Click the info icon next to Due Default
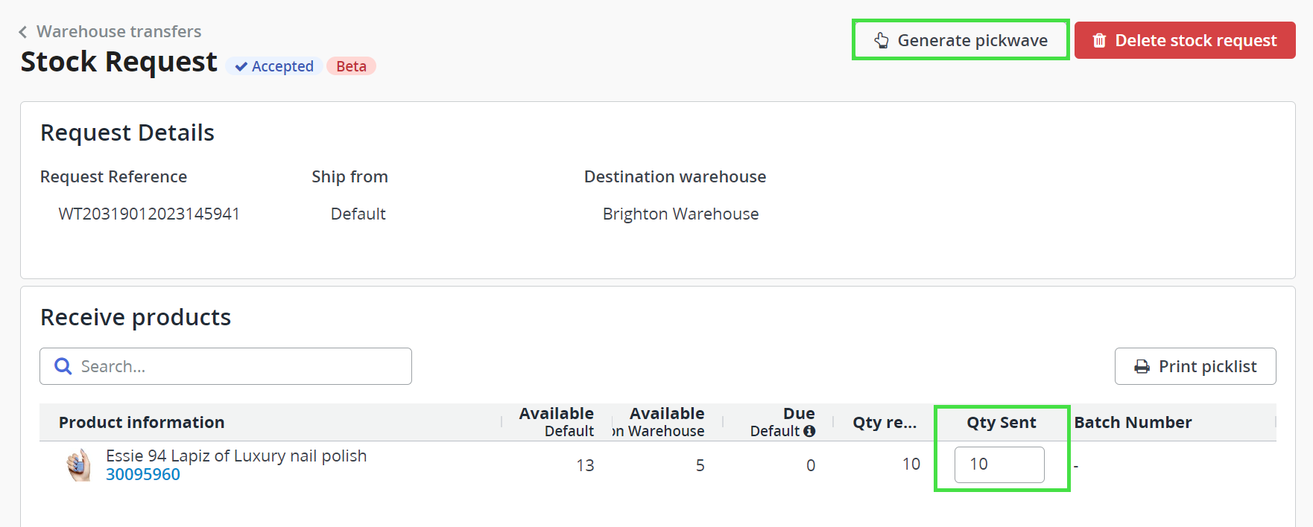The height and width of the screenshot is (527, 1313). click(809, 431)
